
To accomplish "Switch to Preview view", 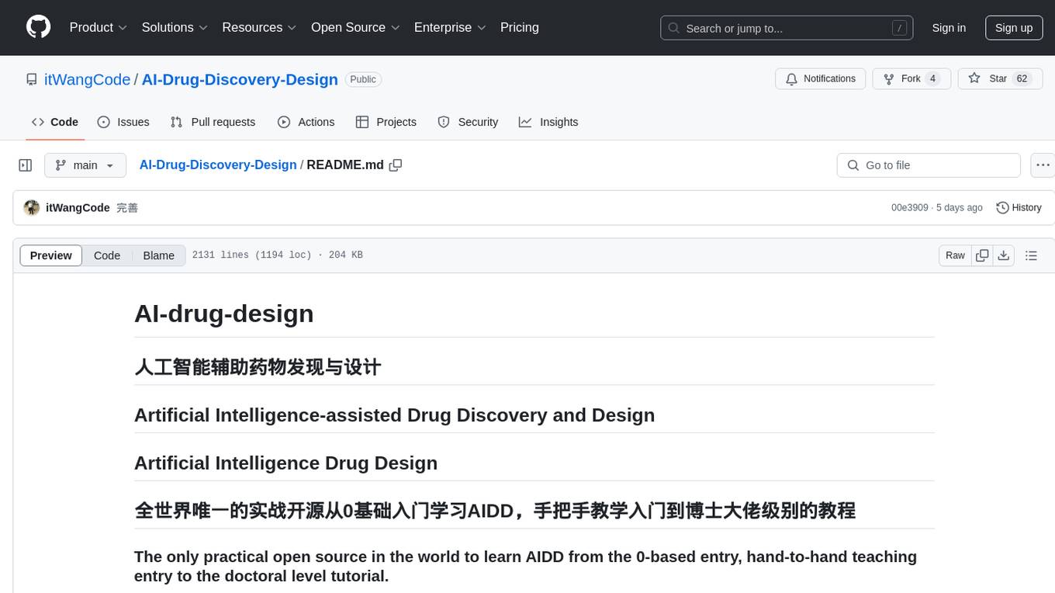I will coord(51,255).
